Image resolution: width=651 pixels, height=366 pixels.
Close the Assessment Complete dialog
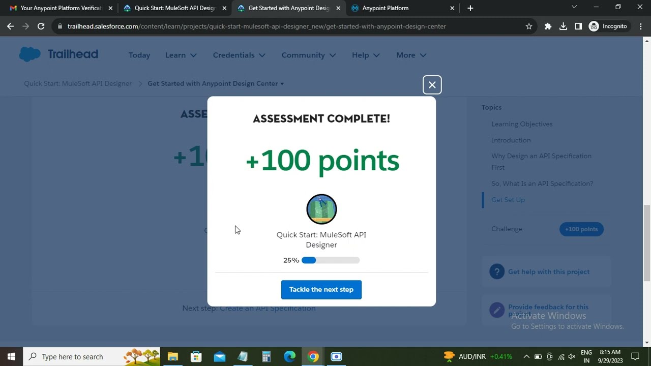coord(432,85)
